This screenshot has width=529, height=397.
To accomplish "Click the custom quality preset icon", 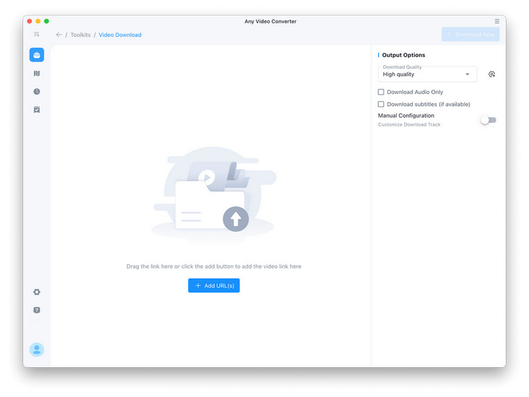I will tap(491, 74).
